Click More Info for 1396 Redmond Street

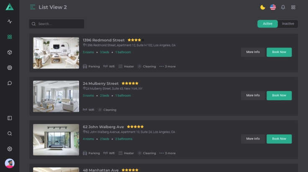(x=253, y=52)
